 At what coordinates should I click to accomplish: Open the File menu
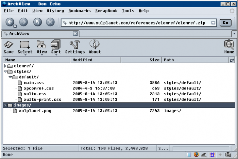tap(8, 11)
